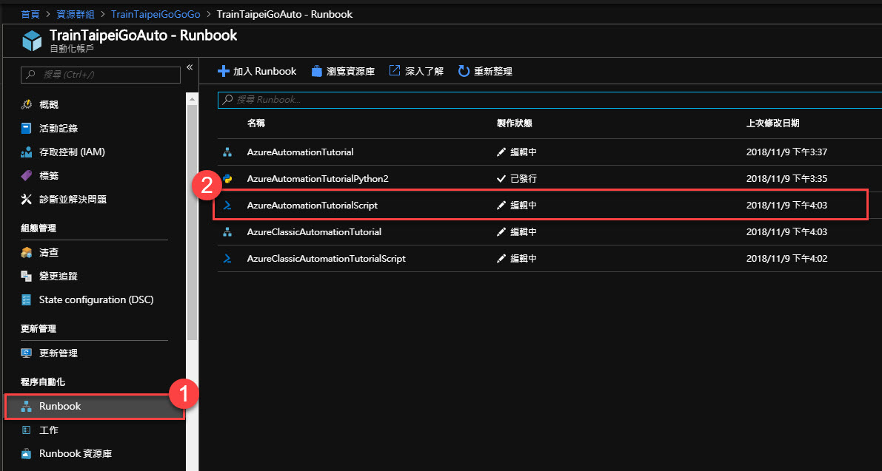Click the 概觀 gear icon in sidebar
The width and height of the screenshot is (882, 471).
(27, 104)
